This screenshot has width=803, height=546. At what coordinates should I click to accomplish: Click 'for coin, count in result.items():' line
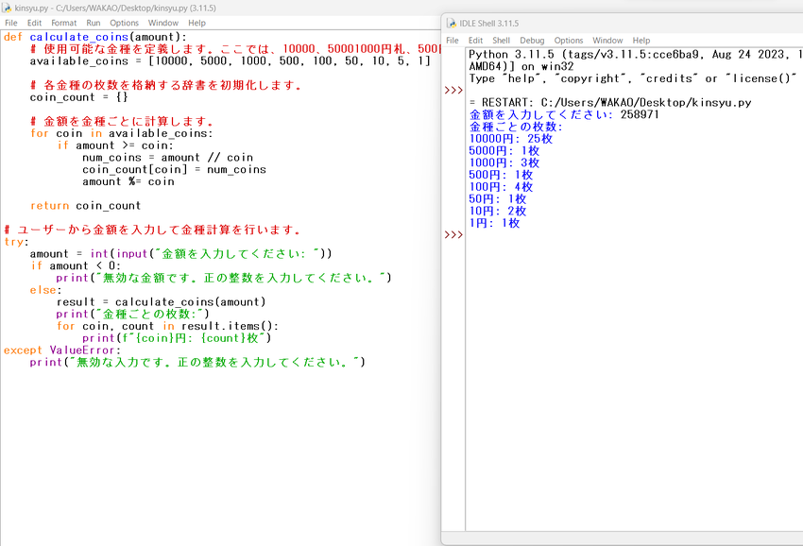pos(167,326)
